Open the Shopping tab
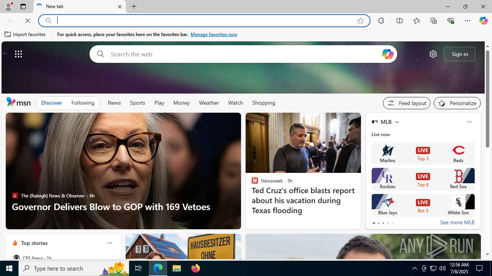The image size is (492, 276). (x=264, y=103)
